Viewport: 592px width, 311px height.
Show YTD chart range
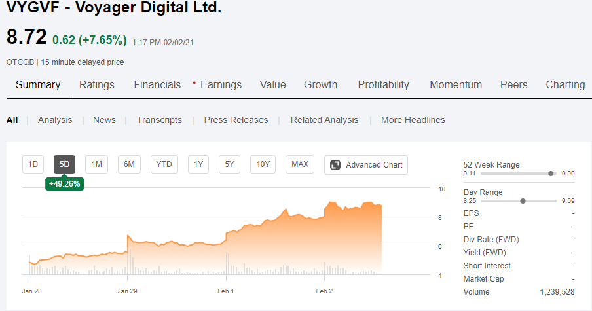pyautogui.click(x=164, y=164)
